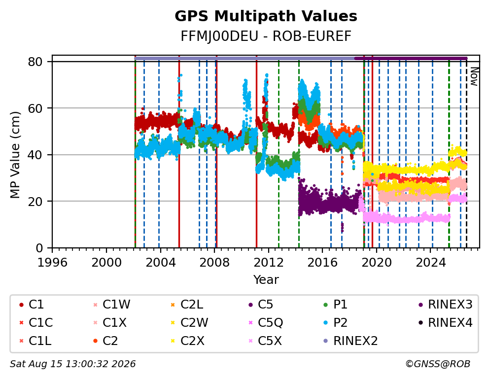This screenshot has height=379, width=489.
Task: Click the RINEX4 legend entry
Action: pyautogui.click(x=445, y=323)
